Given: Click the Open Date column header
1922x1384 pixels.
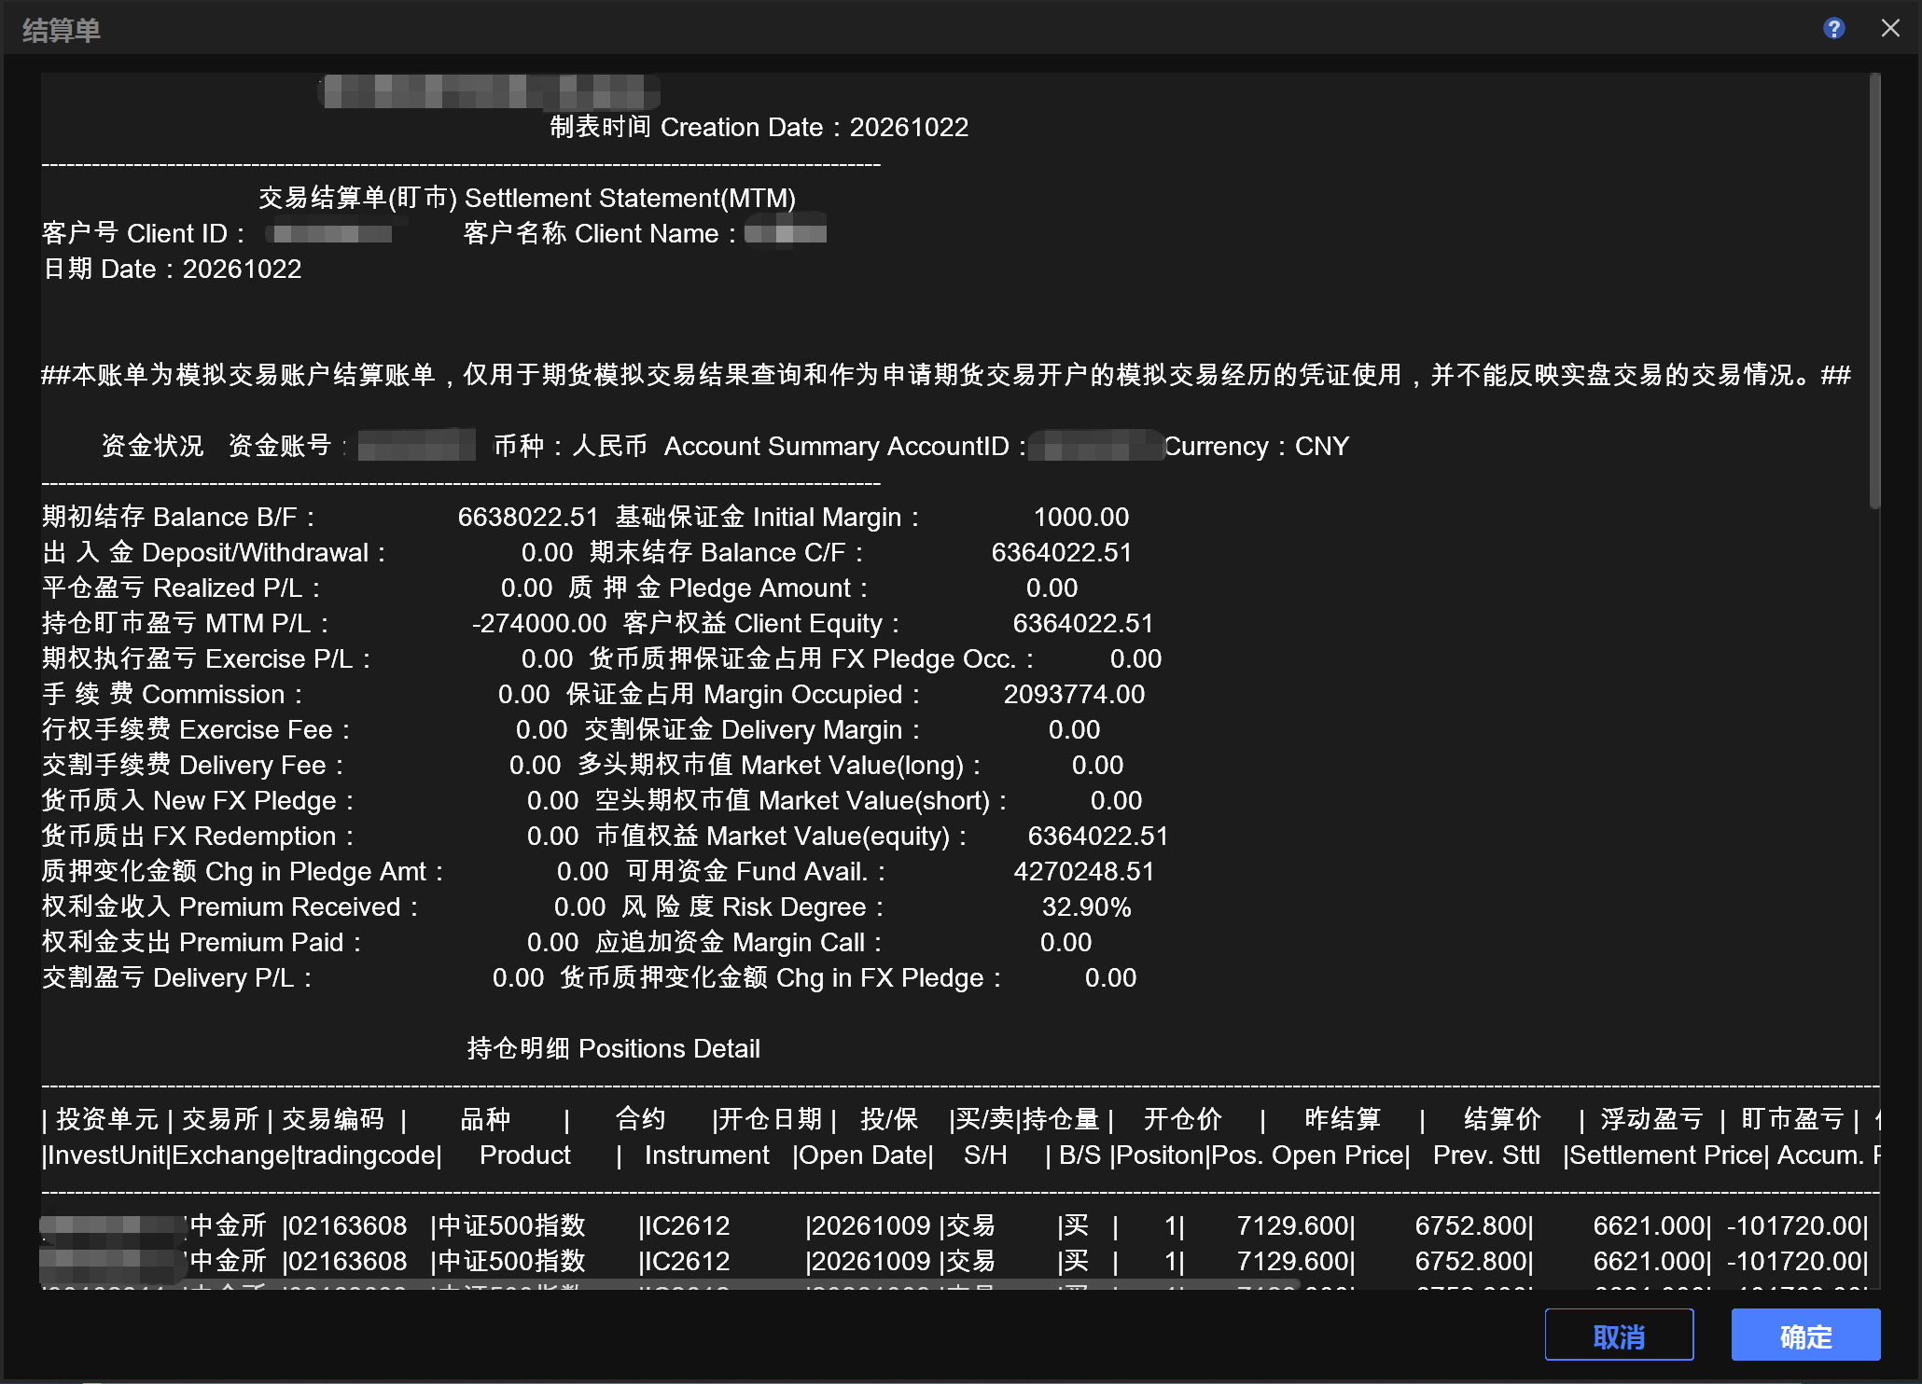Looking at the screenshot, I should click(865, 1155).
